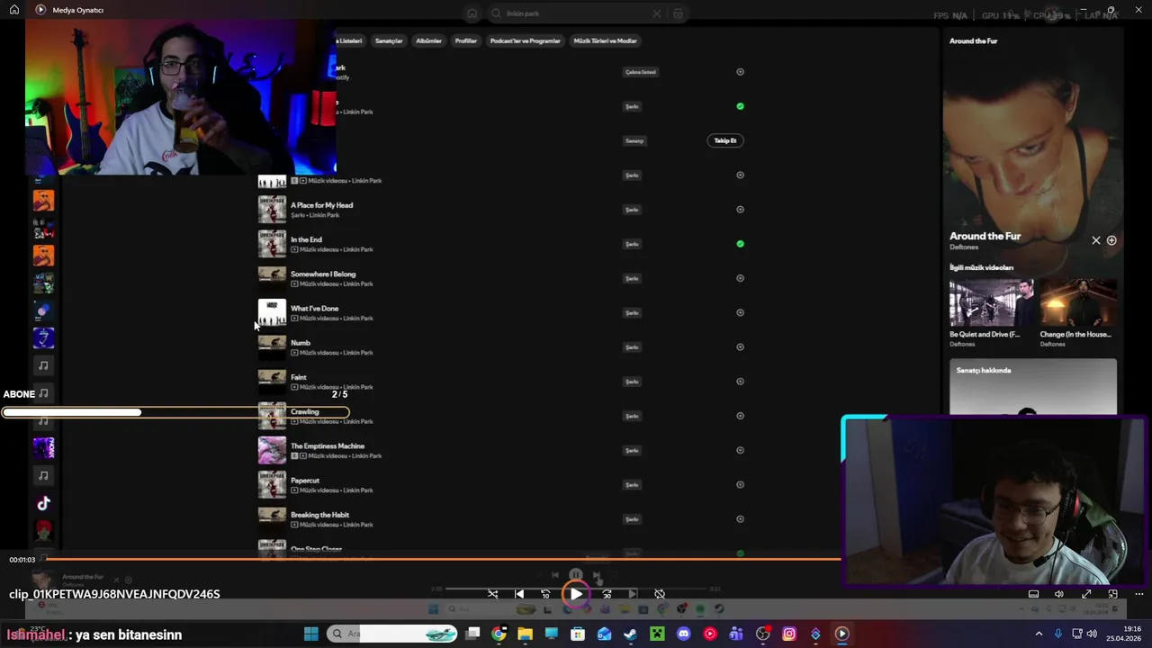Go to Media Player home icon
Image resolution: width=1152 pixels, height=648 pixels.
click(x=14, y=10)
